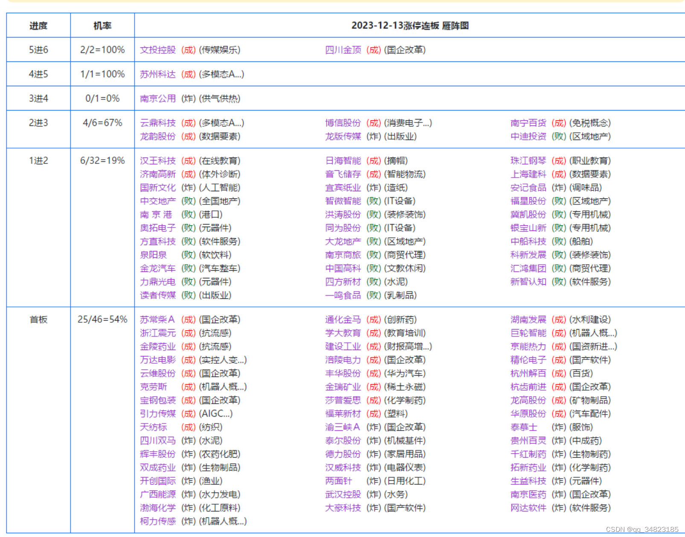Click the 云鼎科技 stock name
This screenshot has height=537, width=685.
(x=158, y=123)
